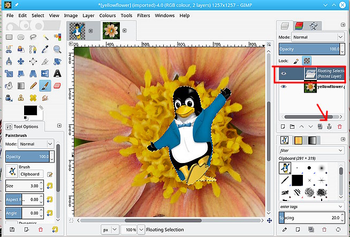Screen dimensions: 350x237
Task: Select the Clone stamp tool
Action: (x=21, y=98)
